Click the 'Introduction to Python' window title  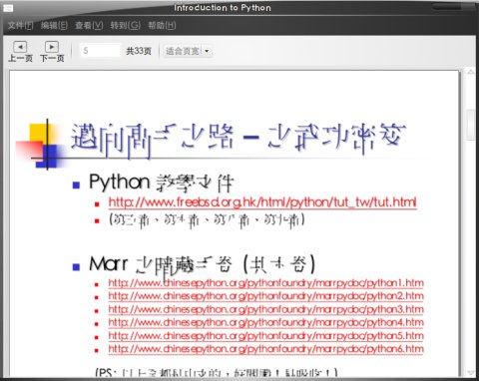click(x=223, y=8)
